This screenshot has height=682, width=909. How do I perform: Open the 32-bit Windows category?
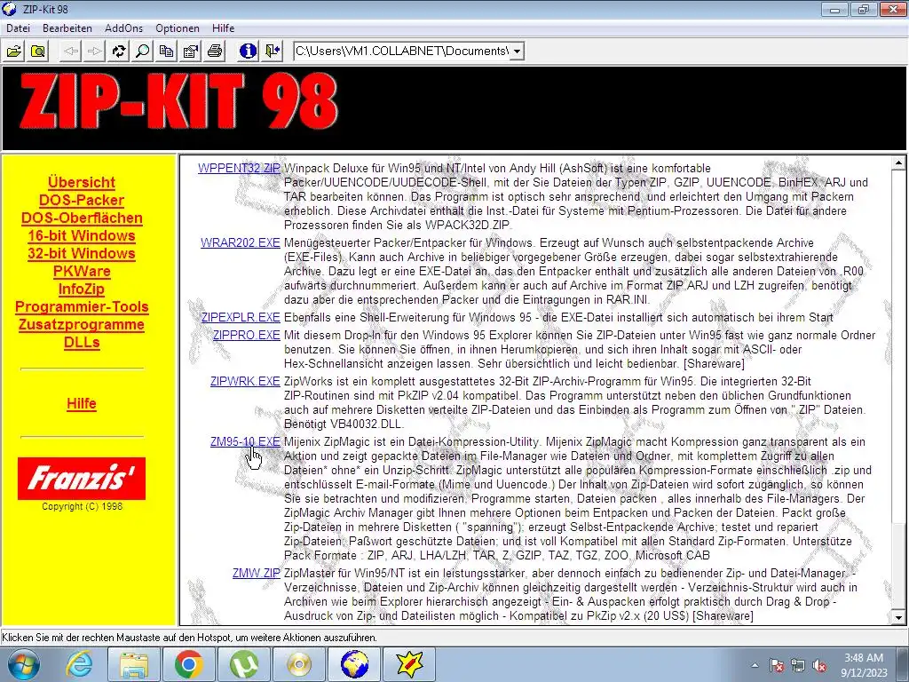click(x=82, y=253)
